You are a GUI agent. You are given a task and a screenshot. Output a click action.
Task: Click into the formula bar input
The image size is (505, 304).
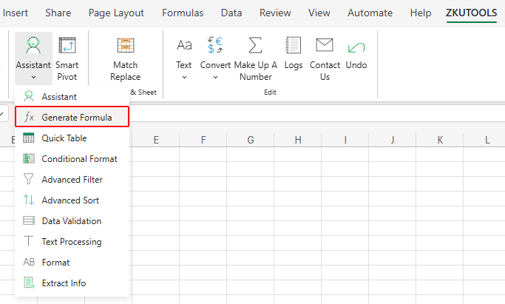317,113
